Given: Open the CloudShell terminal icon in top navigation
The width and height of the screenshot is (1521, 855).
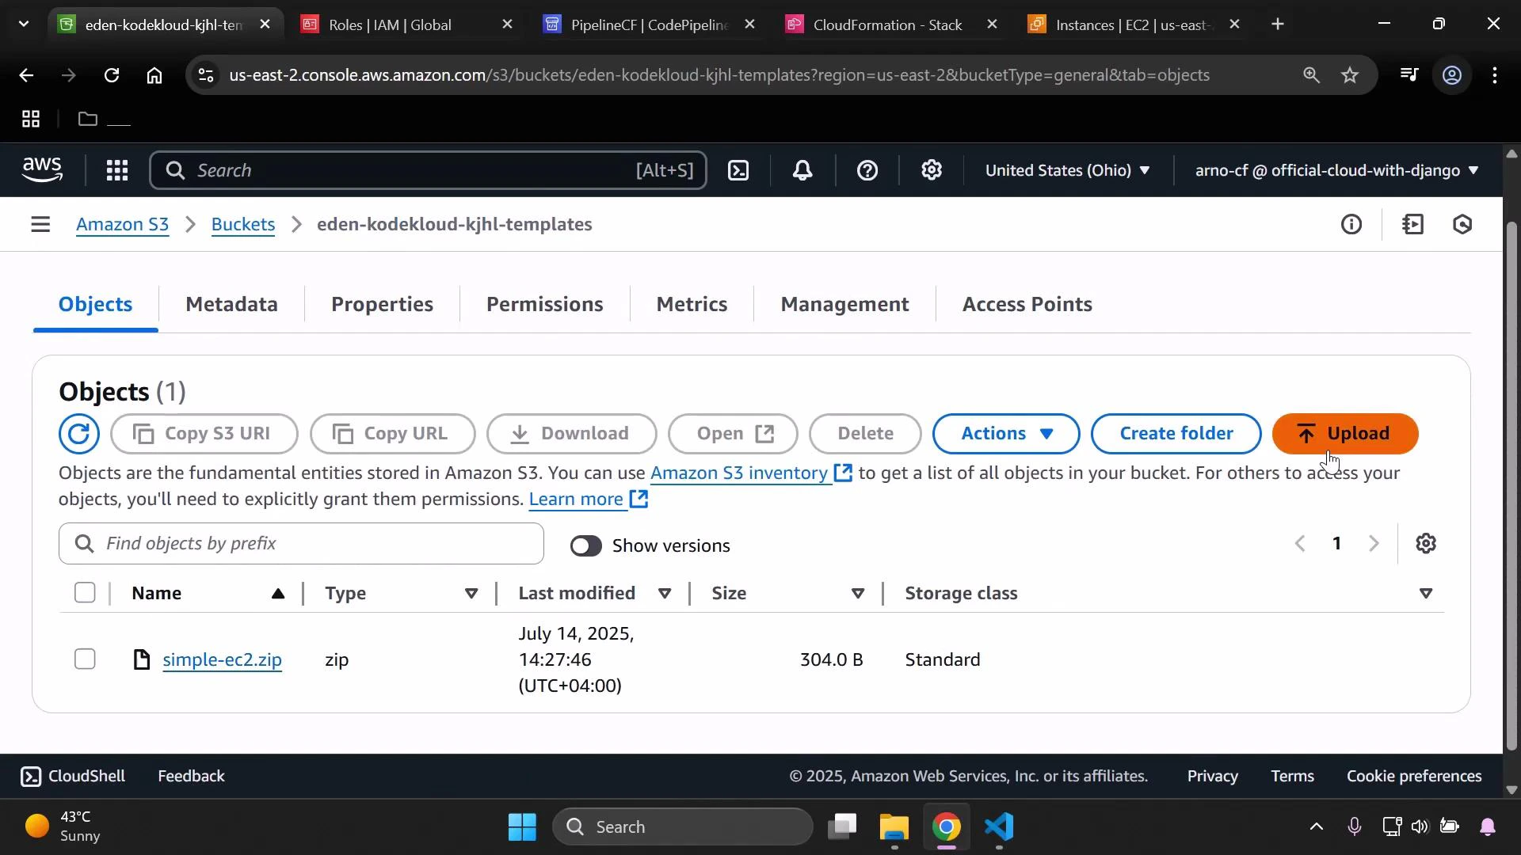Looking at the screenshot, I should pos(738,170).
